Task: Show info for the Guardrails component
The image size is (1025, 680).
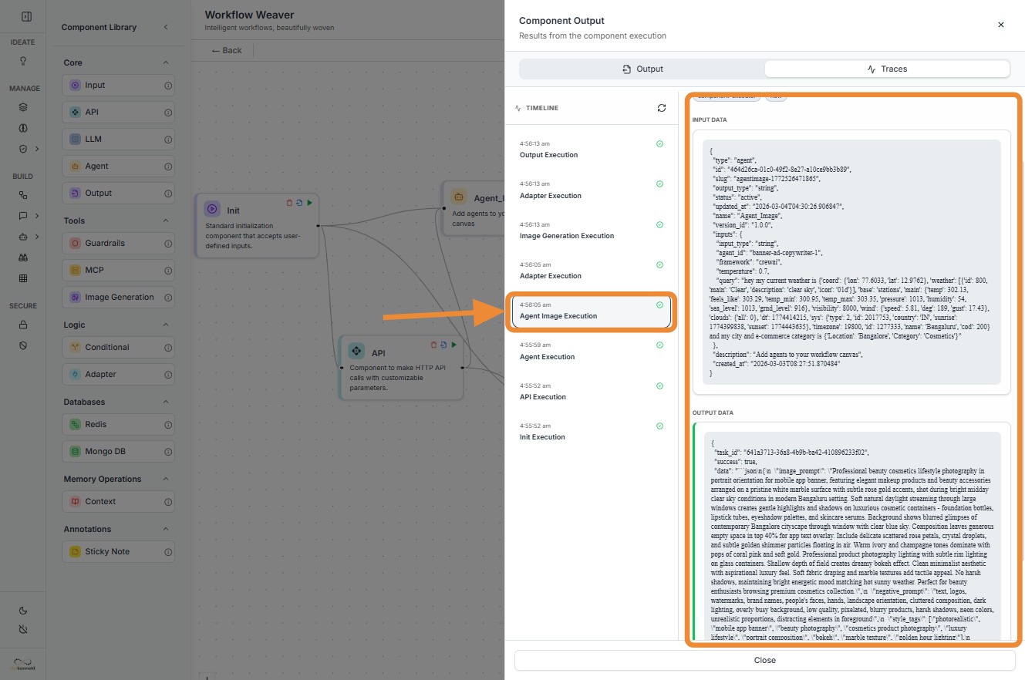Action: (x=168, y=244)
